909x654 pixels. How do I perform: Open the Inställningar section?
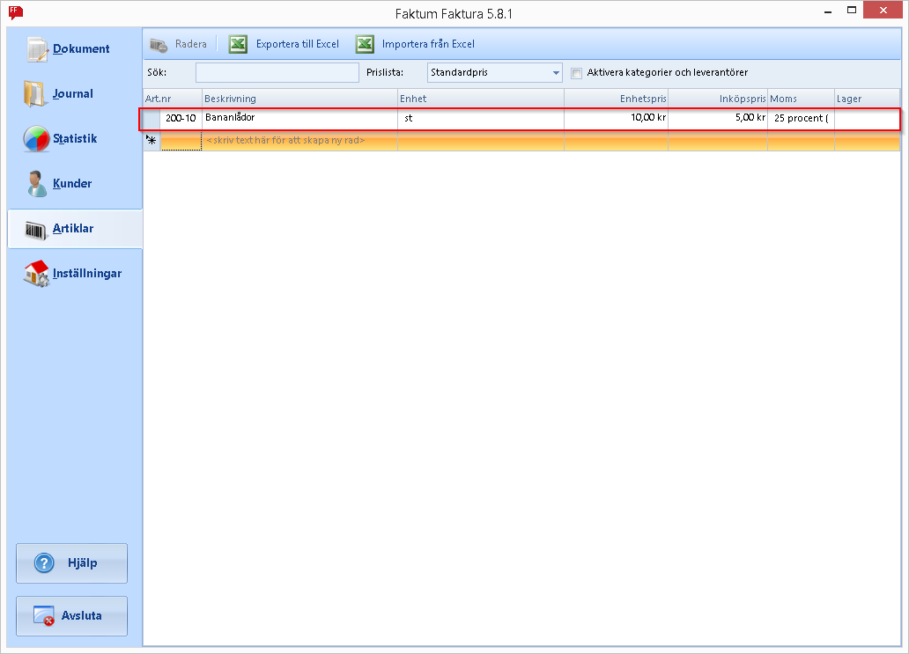76,274
